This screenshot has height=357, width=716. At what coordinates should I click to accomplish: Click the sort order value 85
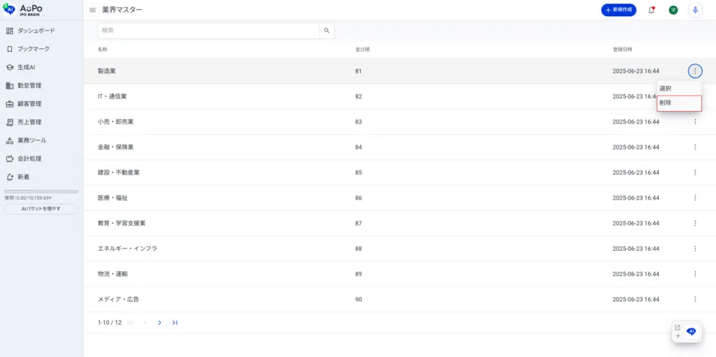tap(358, 173)
